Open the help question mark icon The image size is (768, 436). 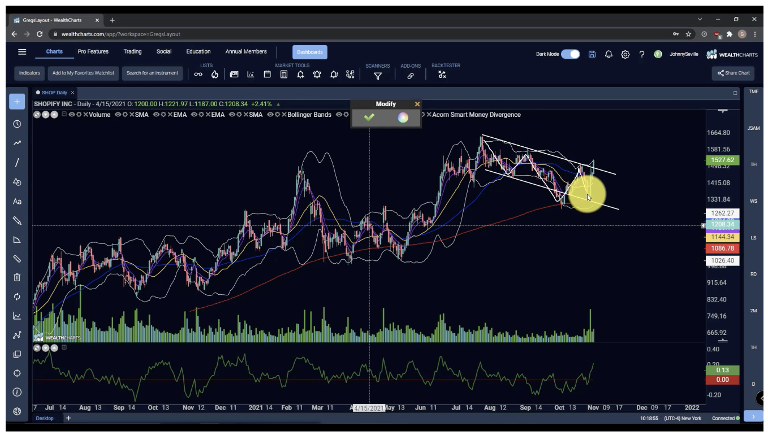point(642,54)
